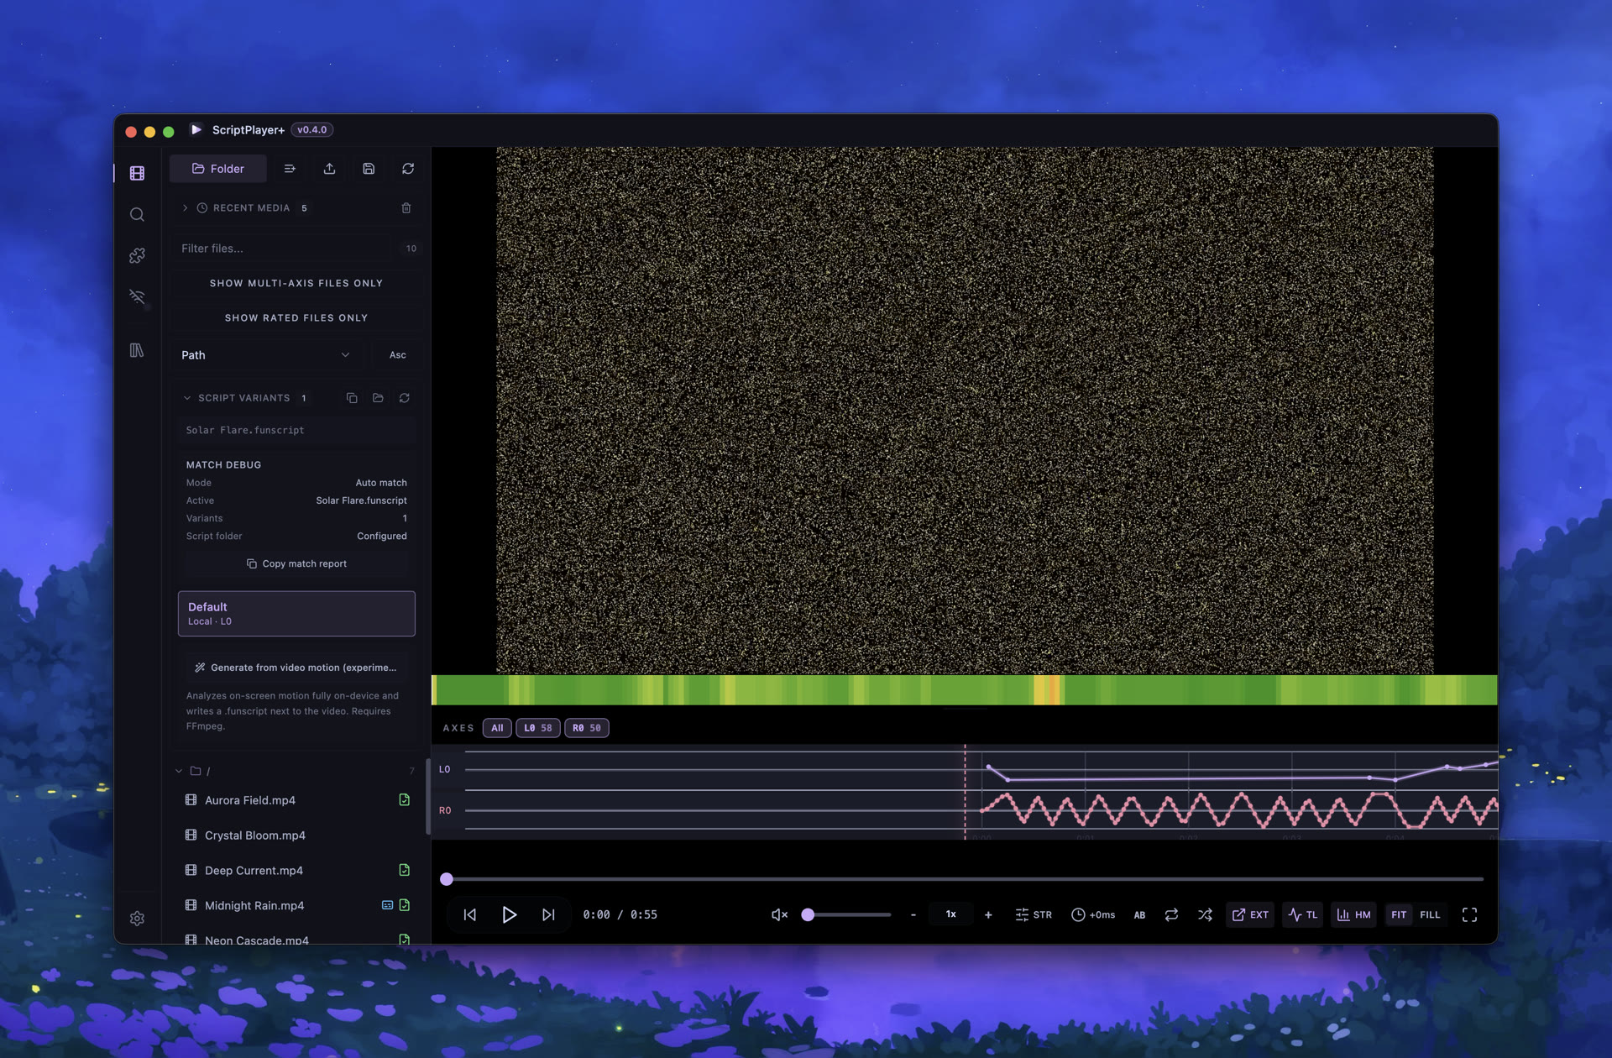Open the +0ms script offset control
The image size is (1612, 1058).
1093,914
